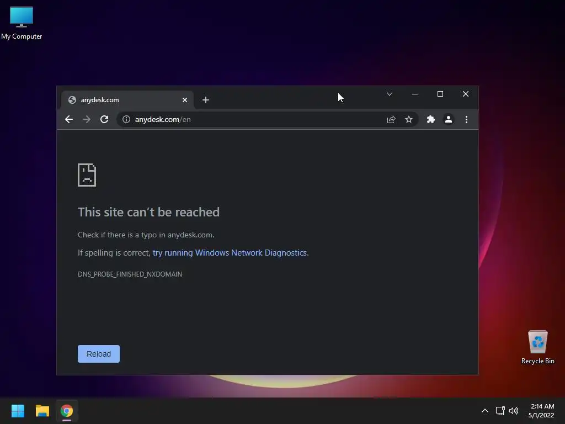The width and height of the screenshot is (565, 424).
Task: Open the Chrome profile icon
Action: click(x=448, y=119)
